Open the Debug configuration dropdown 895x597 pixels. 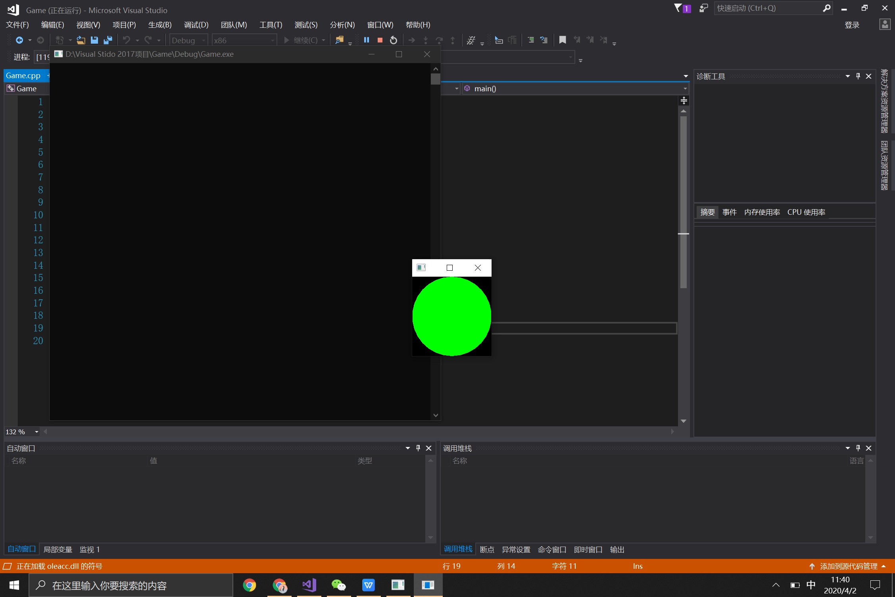click(x=203, y=40)
